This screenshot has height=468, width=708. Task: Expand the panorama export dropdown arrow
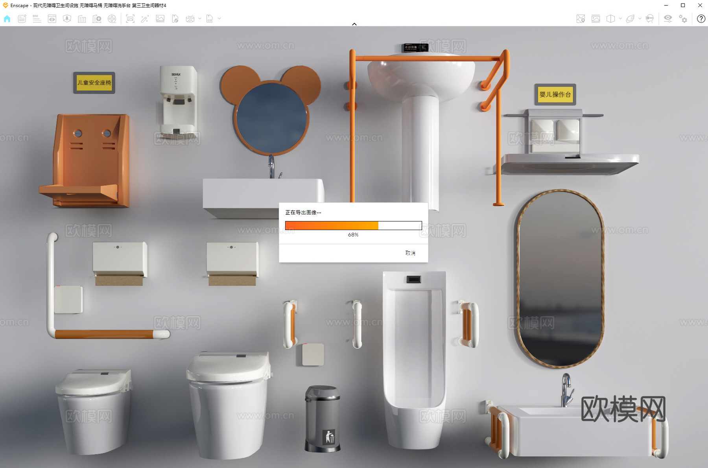(200, 18)
